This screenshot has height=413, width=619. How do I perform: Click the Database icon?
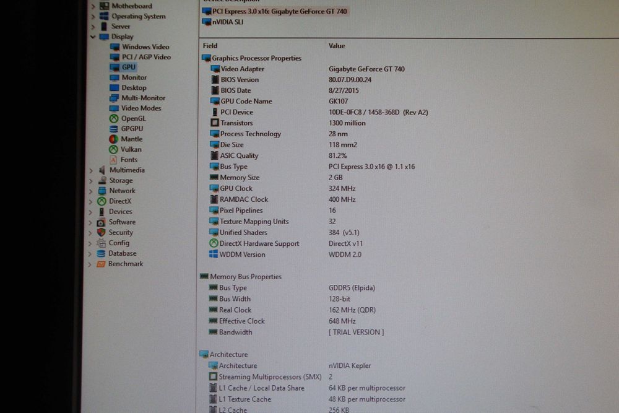pyautogui.click(x=101, y=253)
